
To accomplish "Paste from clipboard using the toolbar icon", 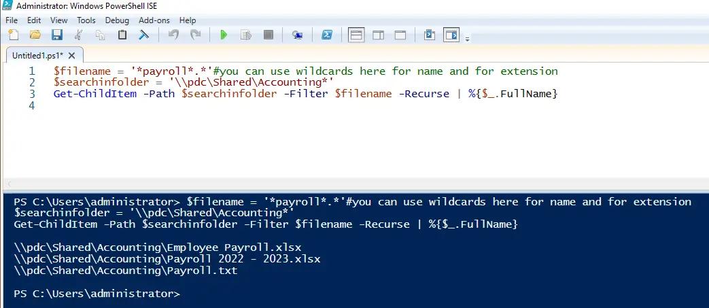I will point(122,35).
